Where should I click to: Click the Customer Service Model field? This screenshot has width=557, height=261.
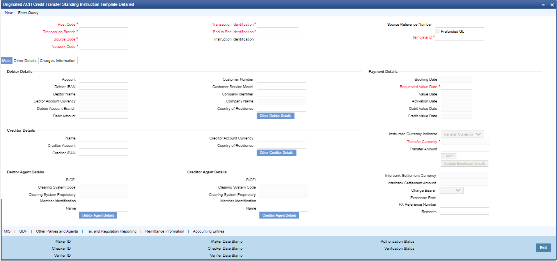tap(281, 87)
